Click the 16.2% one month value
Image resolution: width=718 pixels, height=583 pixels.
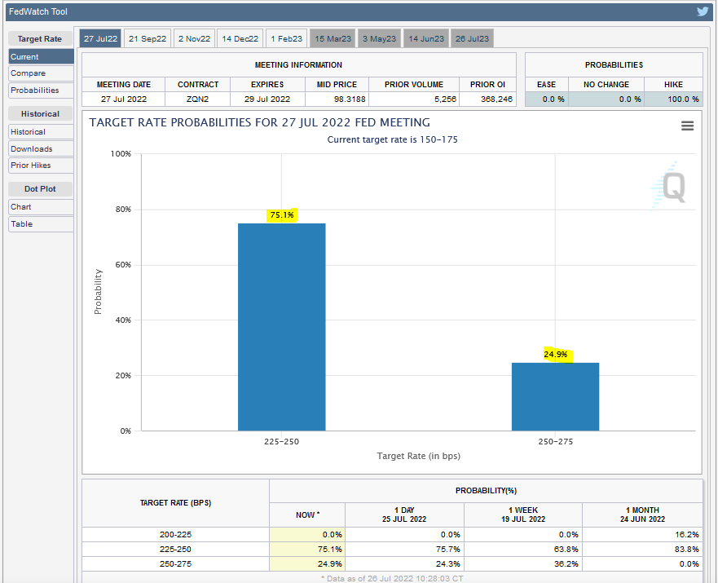click(686, 534)
